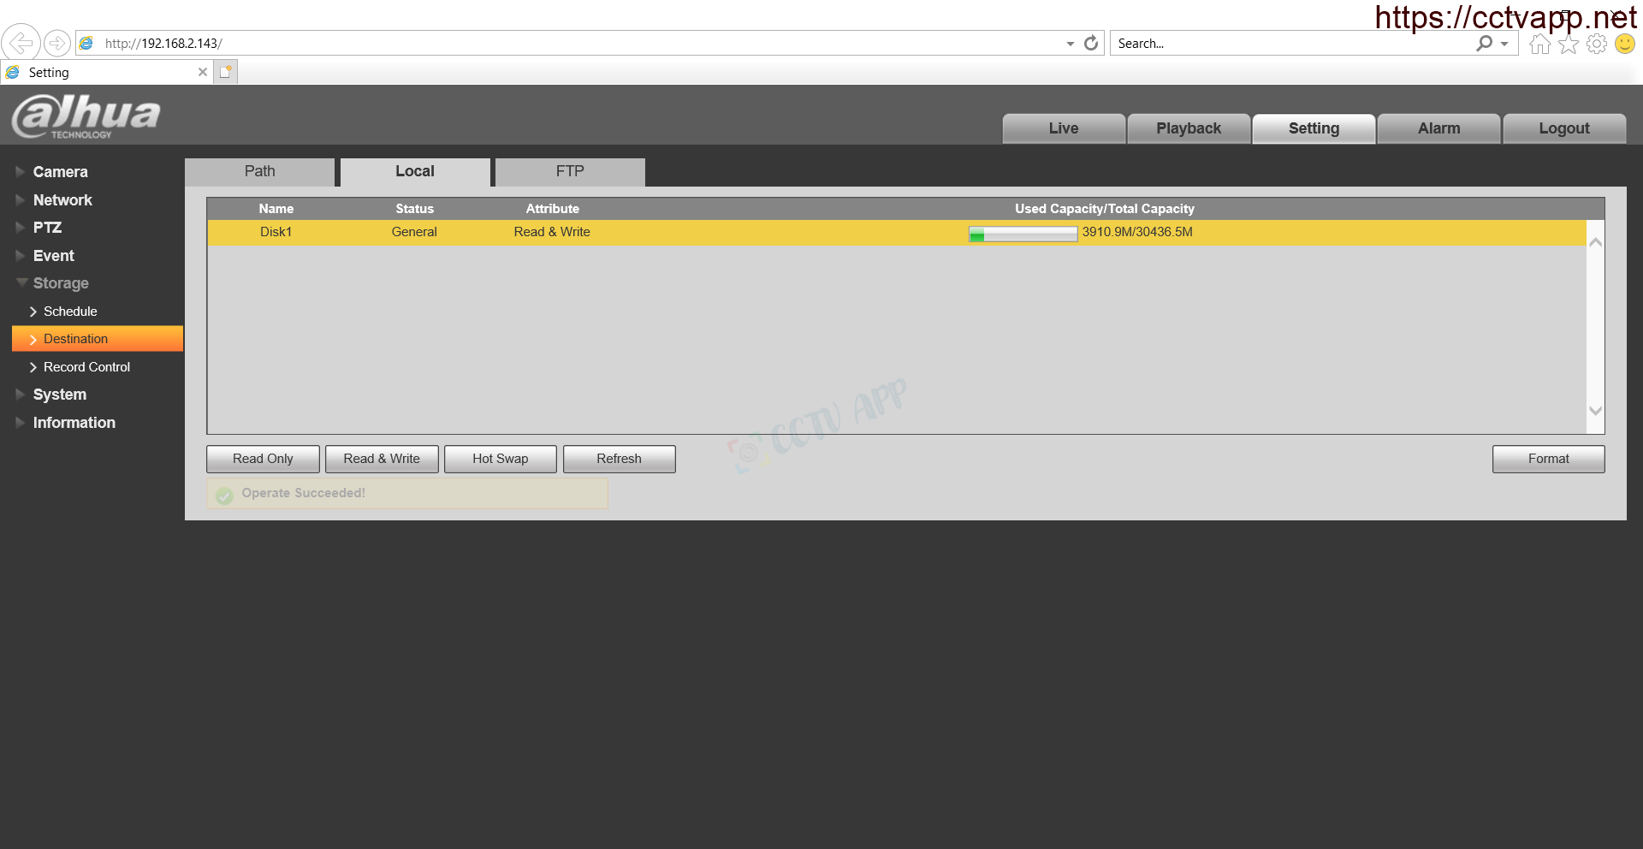Click the browser back arrow button

(21, 43)
